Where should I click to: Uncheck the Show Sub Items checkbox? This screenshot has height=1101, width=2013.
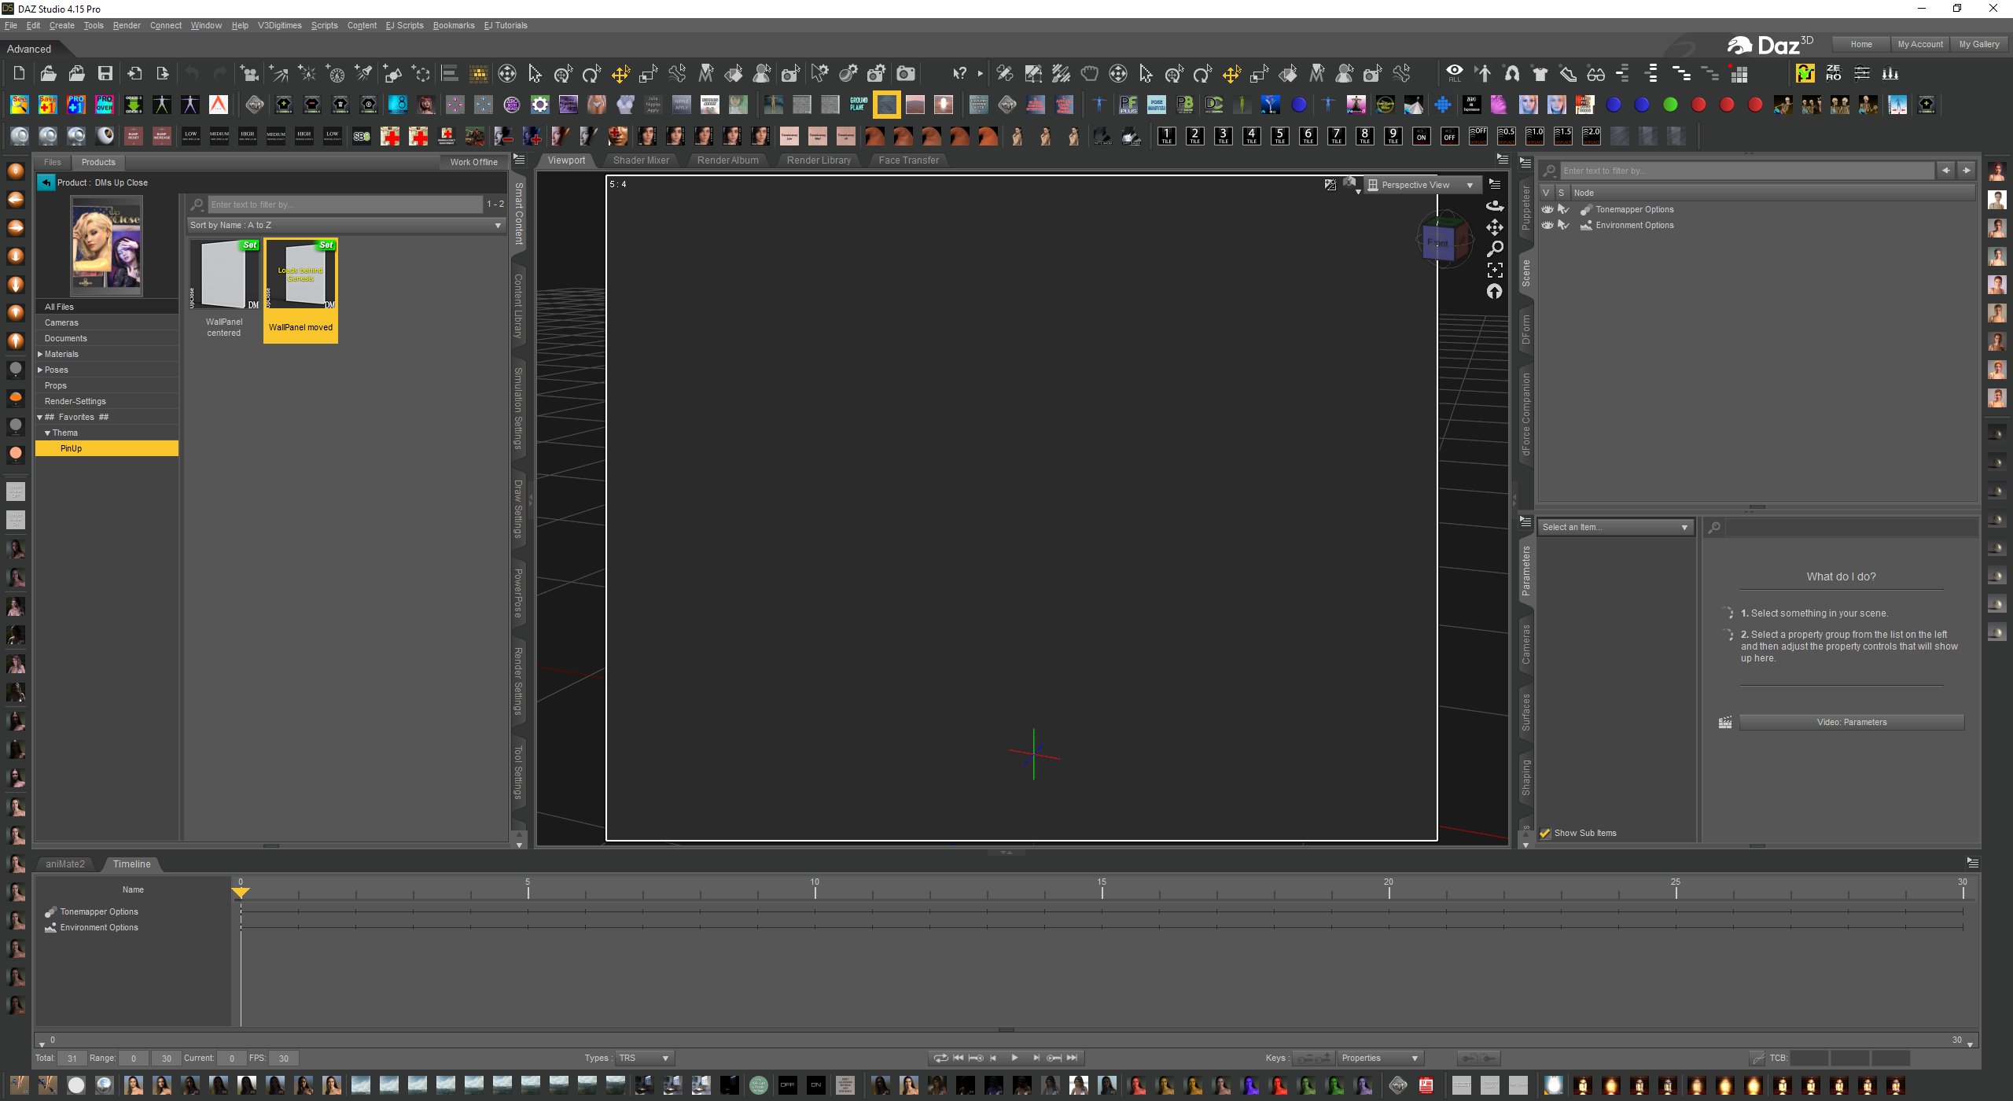coord(1545,833)
